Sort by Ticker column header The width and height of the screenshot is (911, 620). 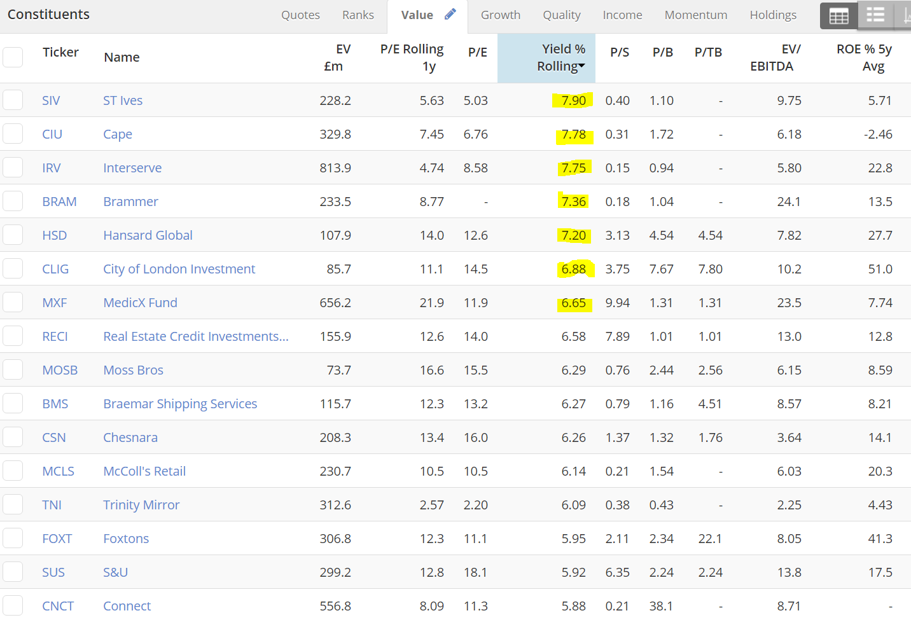click(x=60, y=52)
